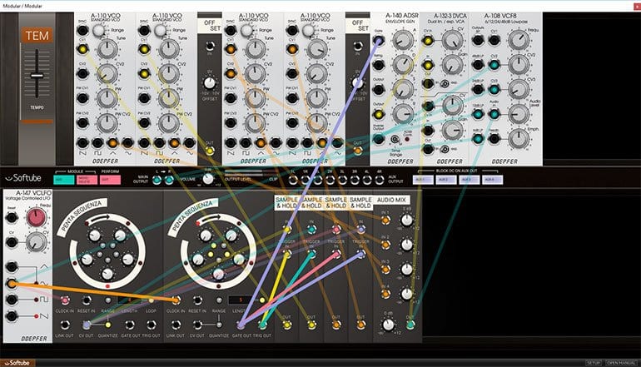
Task: Click the AUX output 1L jack
Action: [293, 180]
